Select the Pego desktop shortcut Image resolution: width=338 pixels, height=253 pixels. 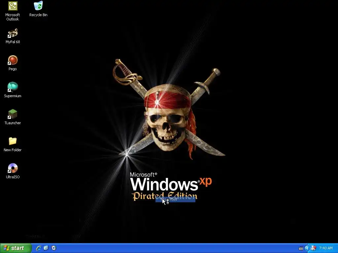[x=13, y=63]
